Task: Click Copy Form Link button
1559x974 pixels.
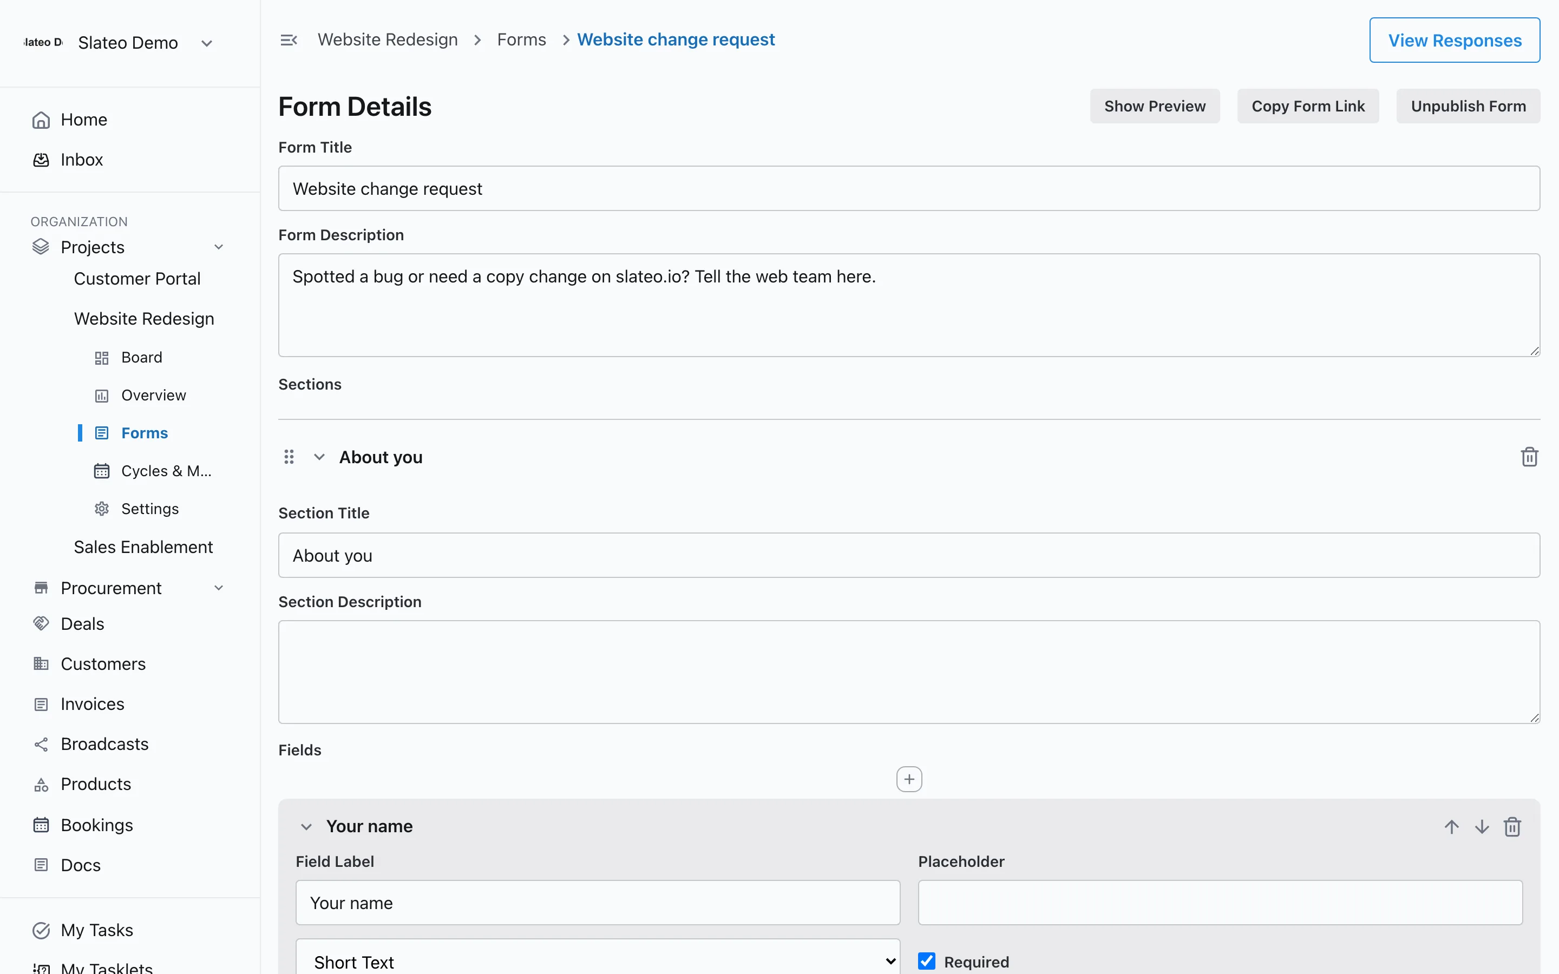Action: tap(1308, 106)
